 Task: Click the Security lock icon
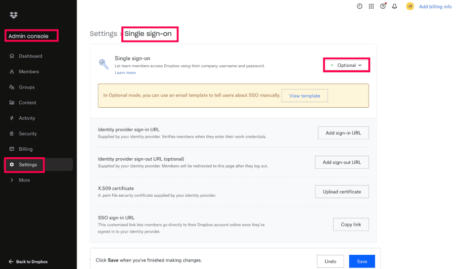(12, 133)
